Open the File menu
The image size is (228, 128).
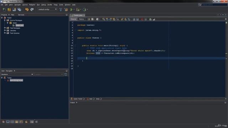(2, 5)
